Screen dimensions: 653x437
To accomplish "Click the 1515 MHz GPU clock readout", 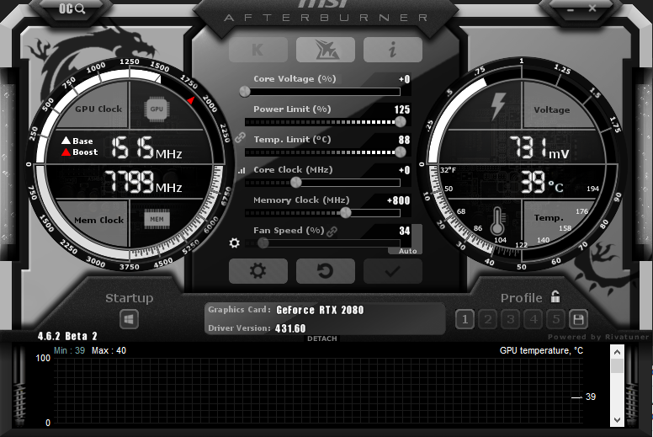I will 146,147.
